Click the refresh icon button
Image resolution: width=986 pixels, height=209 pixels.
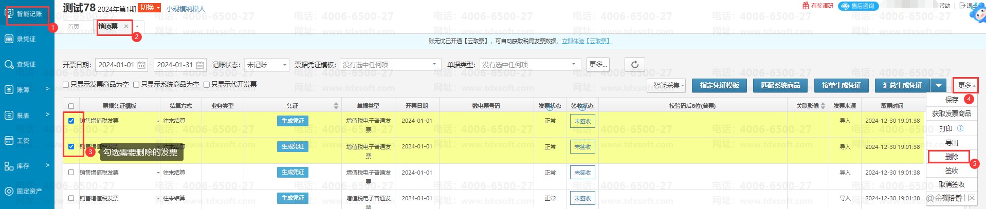click(635, 65)
